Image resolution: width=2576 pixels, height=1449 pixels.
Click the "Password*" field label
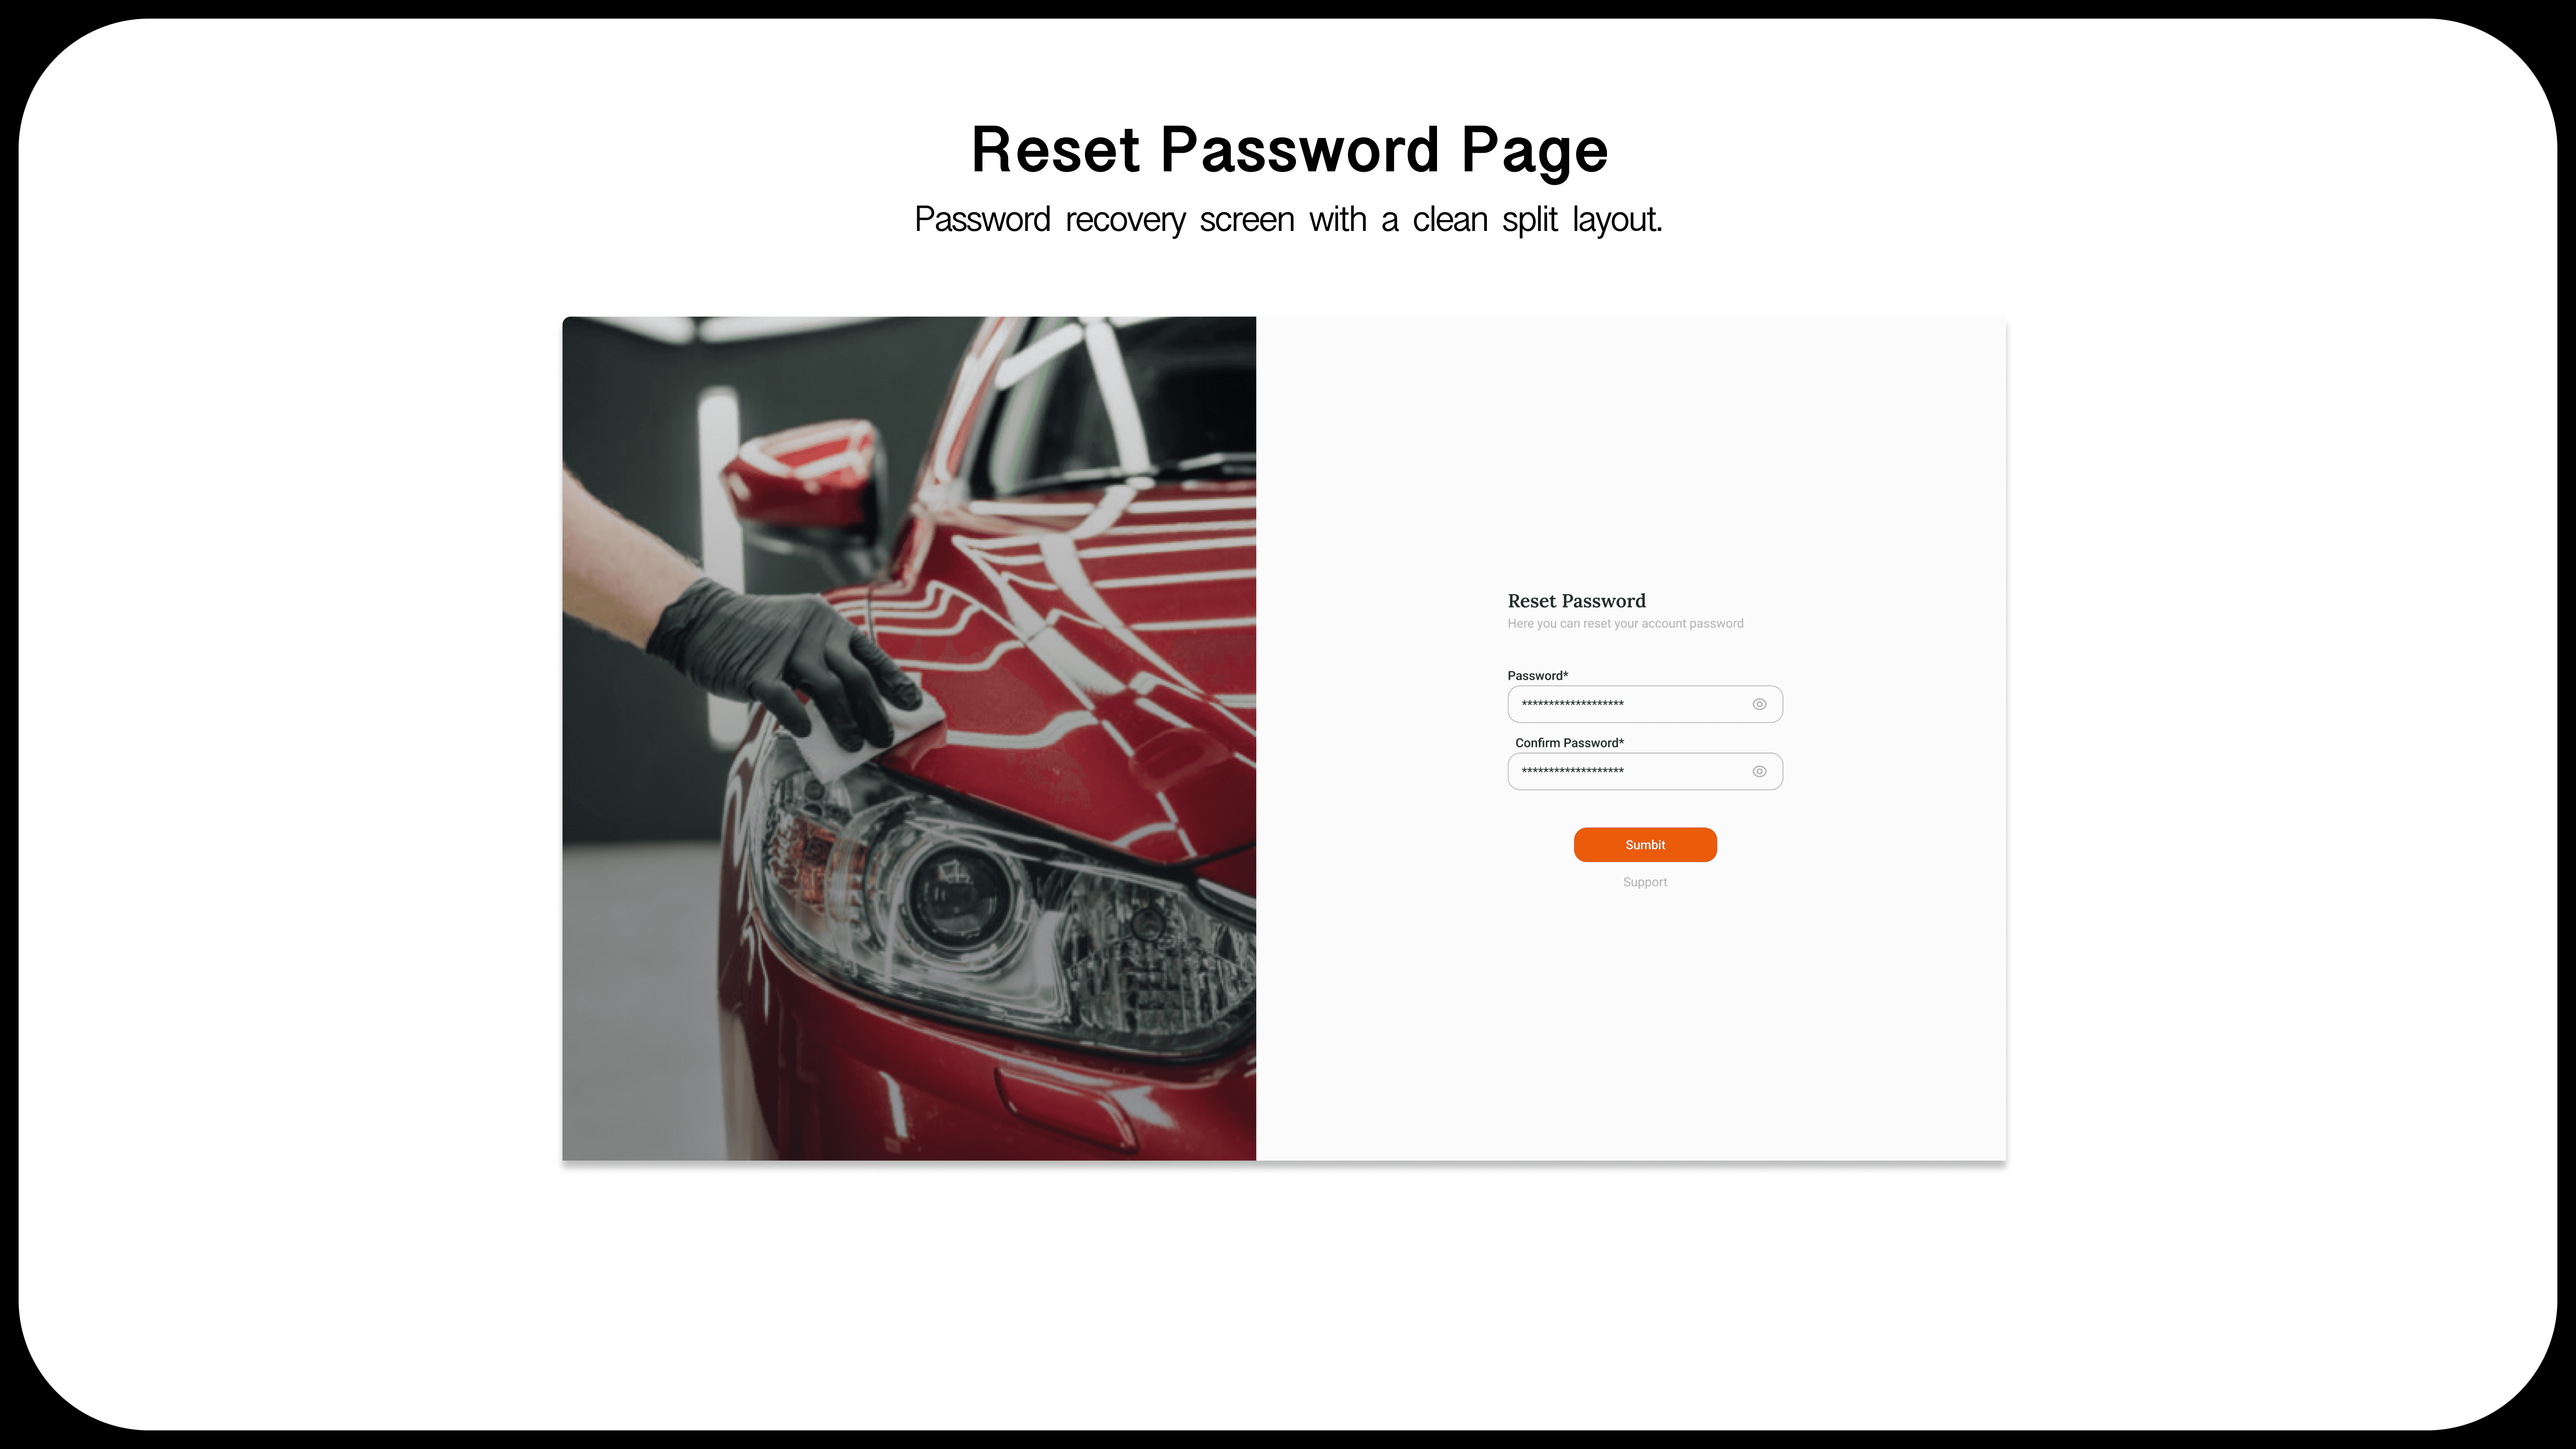point(1538,676)
